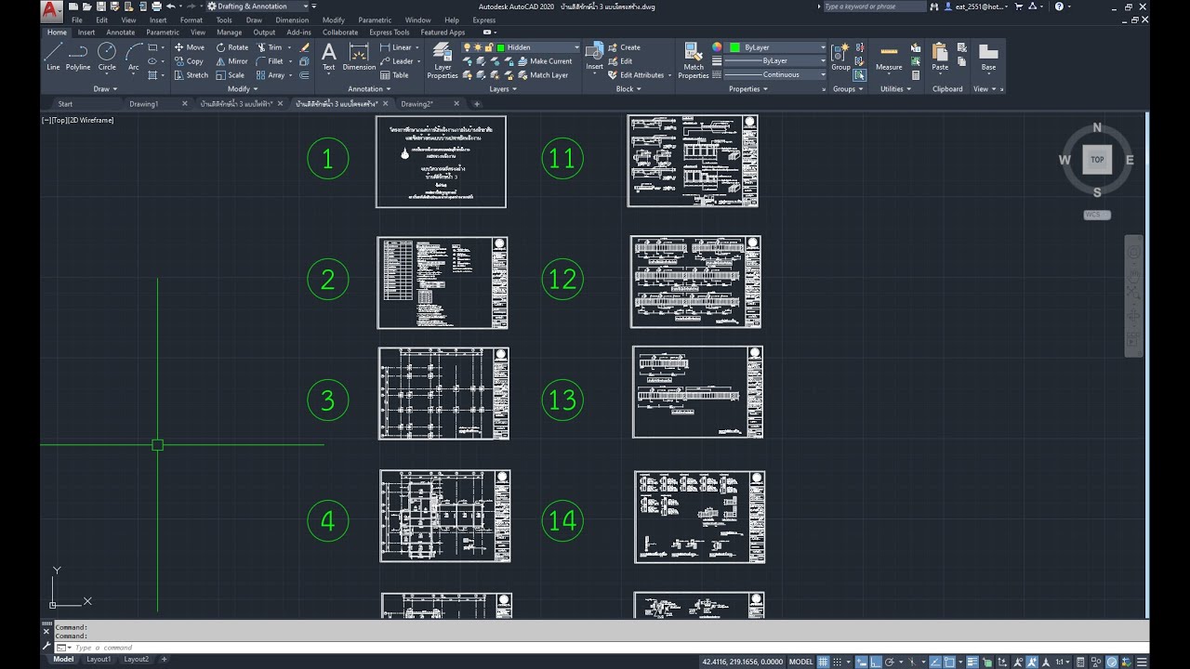Expand the Layers panel

click(501, 89)
